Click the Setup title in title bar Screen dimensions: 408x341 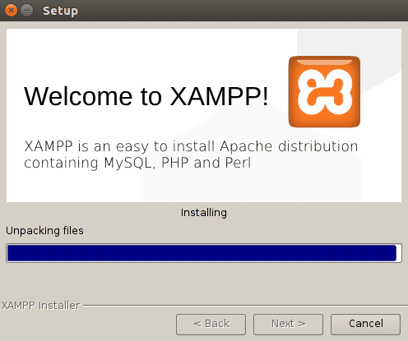tap(60, 11)
